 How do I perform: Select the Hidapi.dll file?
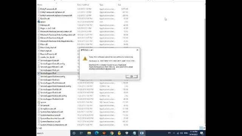(45, 25)
